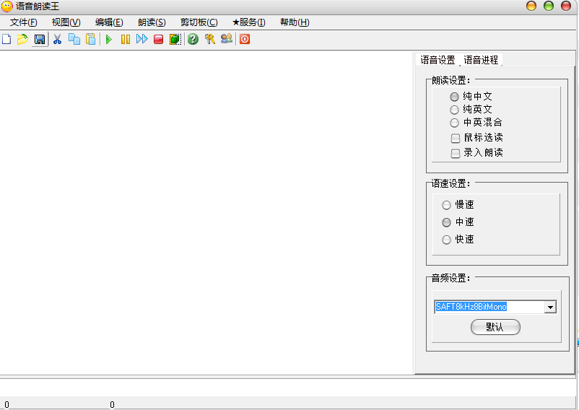Viewport: 579px width, 410px height.
Task: Stop reading with the red stop icon
Action: point(158,39)
